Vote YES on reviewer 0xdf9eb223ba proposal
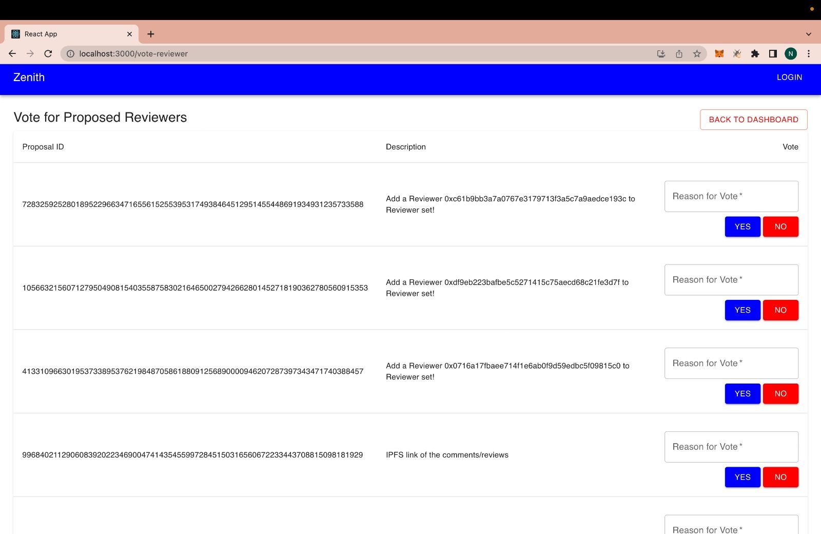This screenshot has width=821, height=534. [x=742, y=310]
